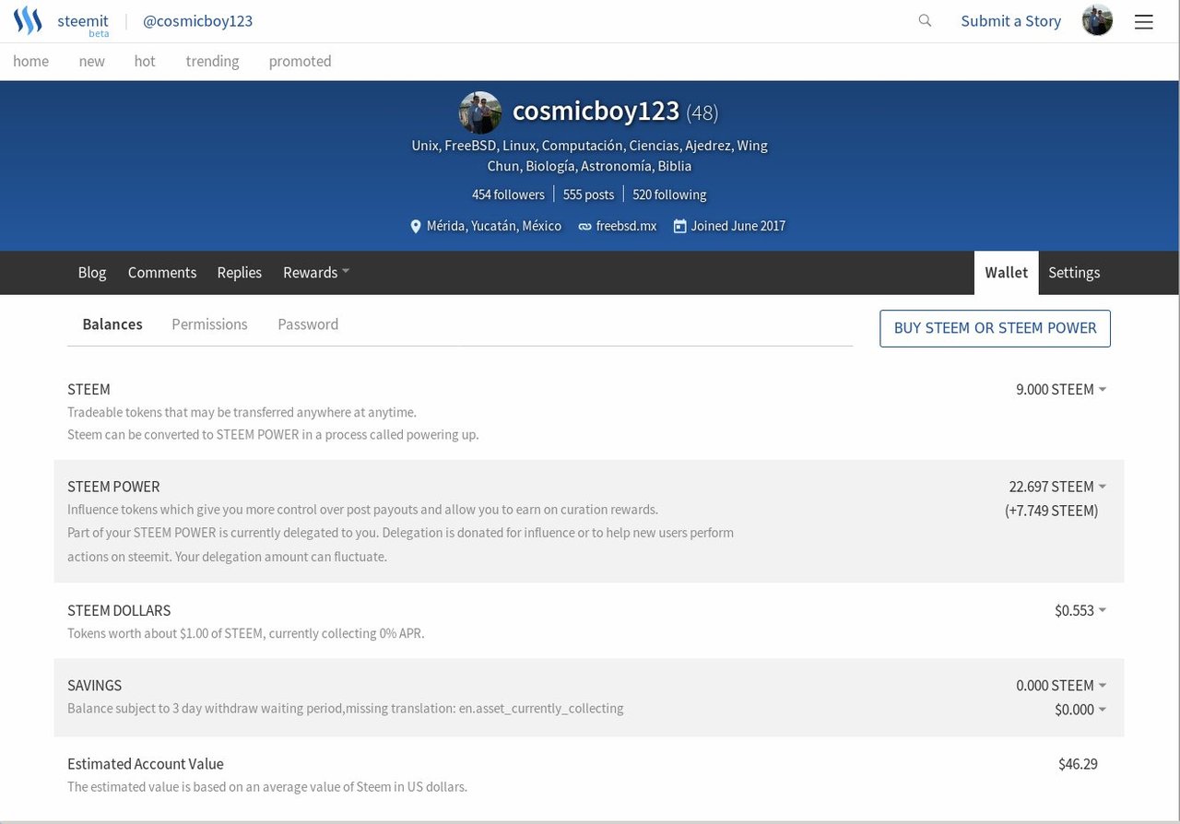Expand the 9.000 STEEM balance dropdown
1180x824 pixels.
pos(1061,389)
